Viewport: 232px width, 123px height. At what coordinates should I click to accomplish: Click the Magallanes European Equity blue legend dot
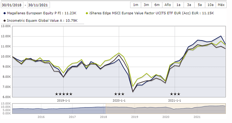point(5,13)
